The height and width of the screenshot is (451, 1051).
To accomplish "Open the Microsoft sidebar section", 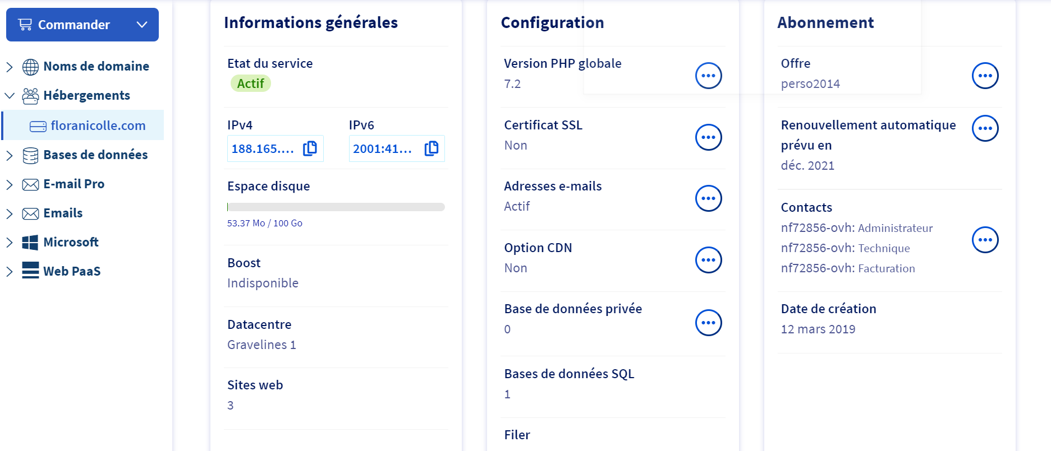I will [71, 242].
